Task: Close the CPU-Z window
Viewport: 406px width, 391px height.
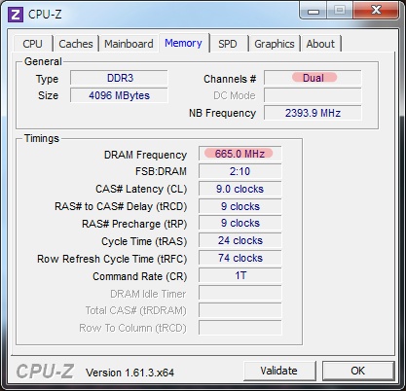Action: 376,10
